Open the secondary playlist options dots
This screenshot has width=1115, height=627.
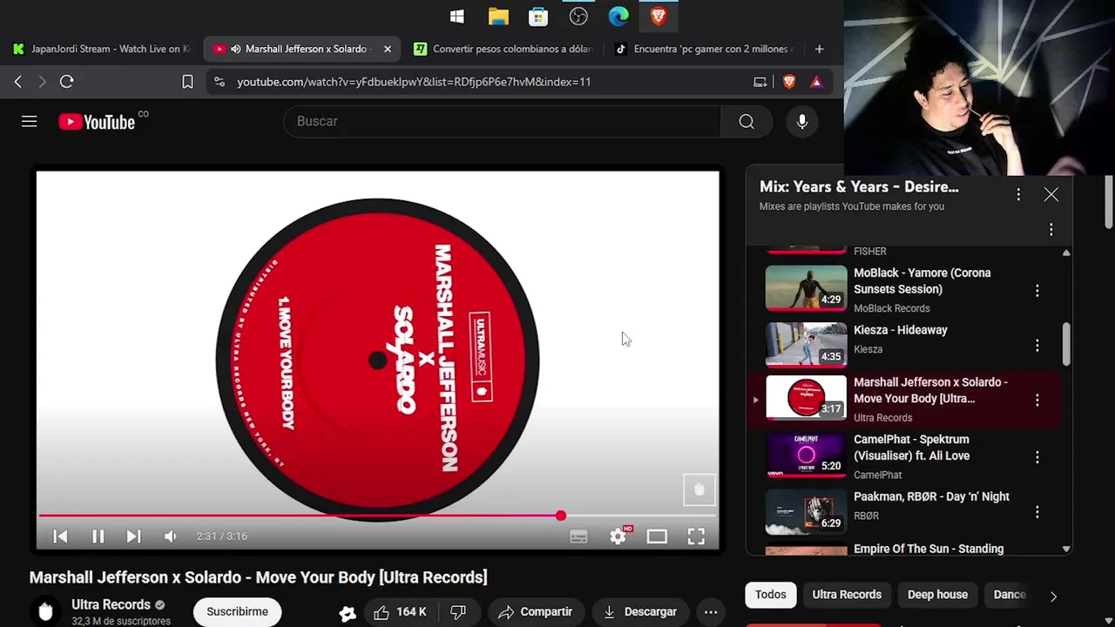(x=1051, y=230)
